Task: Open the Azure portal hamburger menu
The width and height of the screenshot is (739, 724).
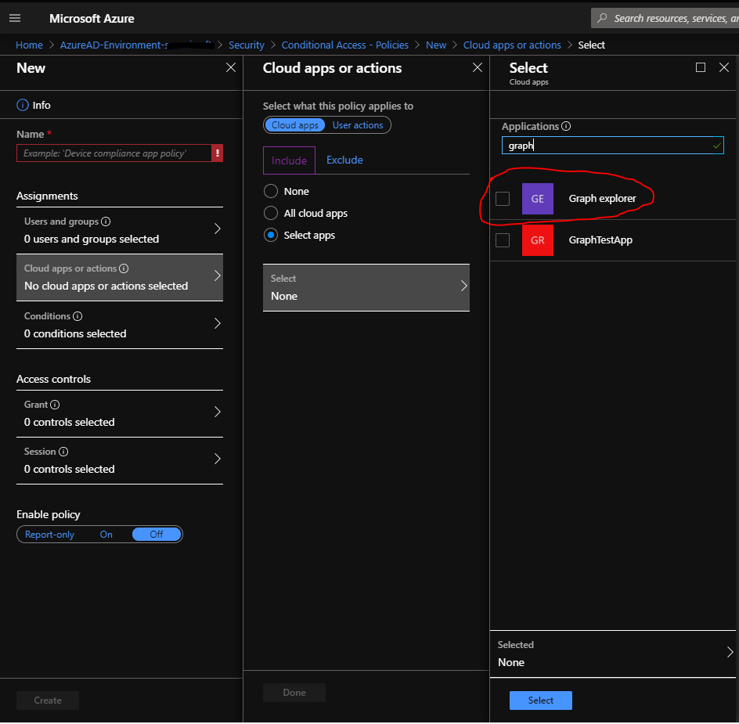Action: pyautogui.click(x=16, y=18)
